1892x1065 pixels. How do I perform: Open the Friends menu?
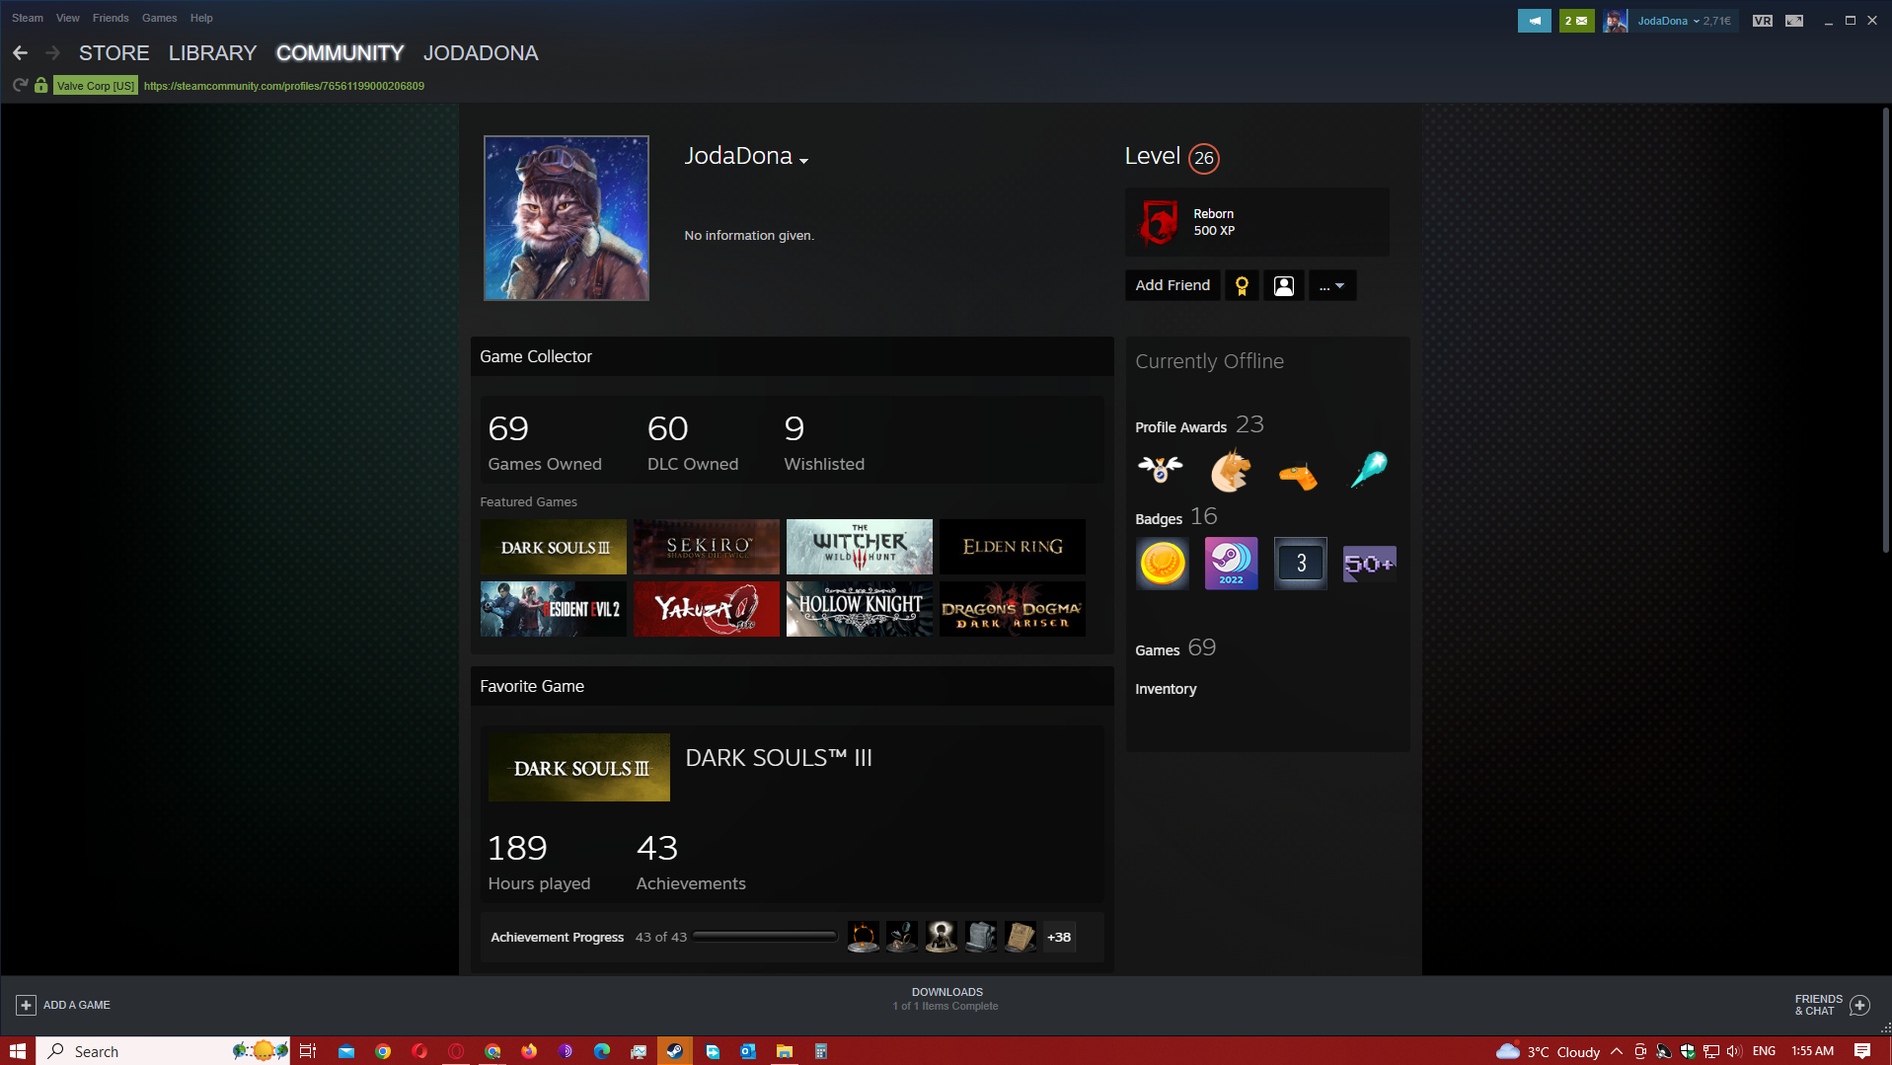[x=111, y=18]
